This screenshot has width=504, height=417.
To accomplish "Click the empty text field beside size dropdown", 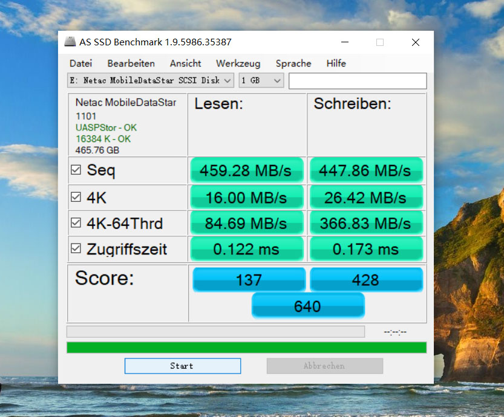I will point(358,80).
